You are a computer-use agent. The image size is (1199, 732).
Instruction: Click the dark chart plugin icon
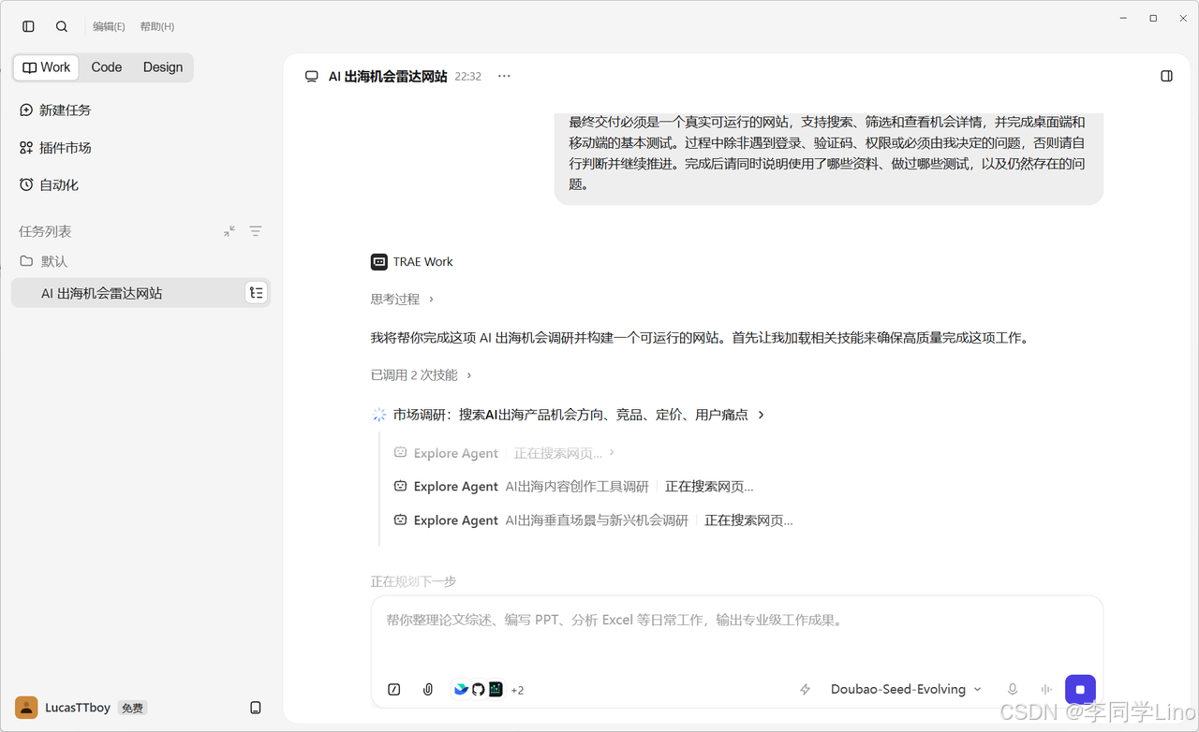point(496,690)
